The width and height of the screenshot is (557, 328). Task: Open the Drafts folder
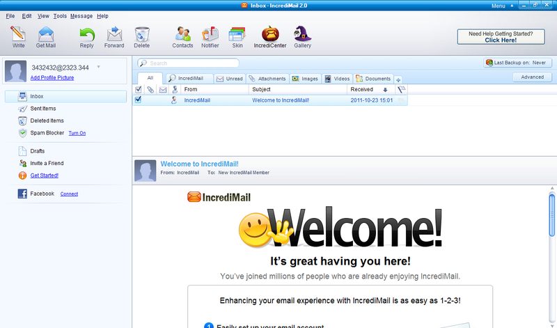coord(38,151)
